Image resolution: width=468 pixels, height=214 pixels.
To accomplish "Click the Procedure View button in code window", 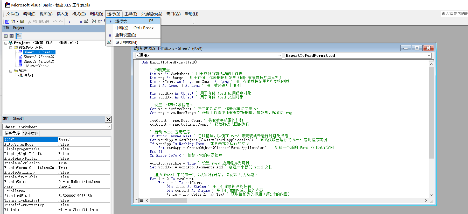I will coord(136,200).
